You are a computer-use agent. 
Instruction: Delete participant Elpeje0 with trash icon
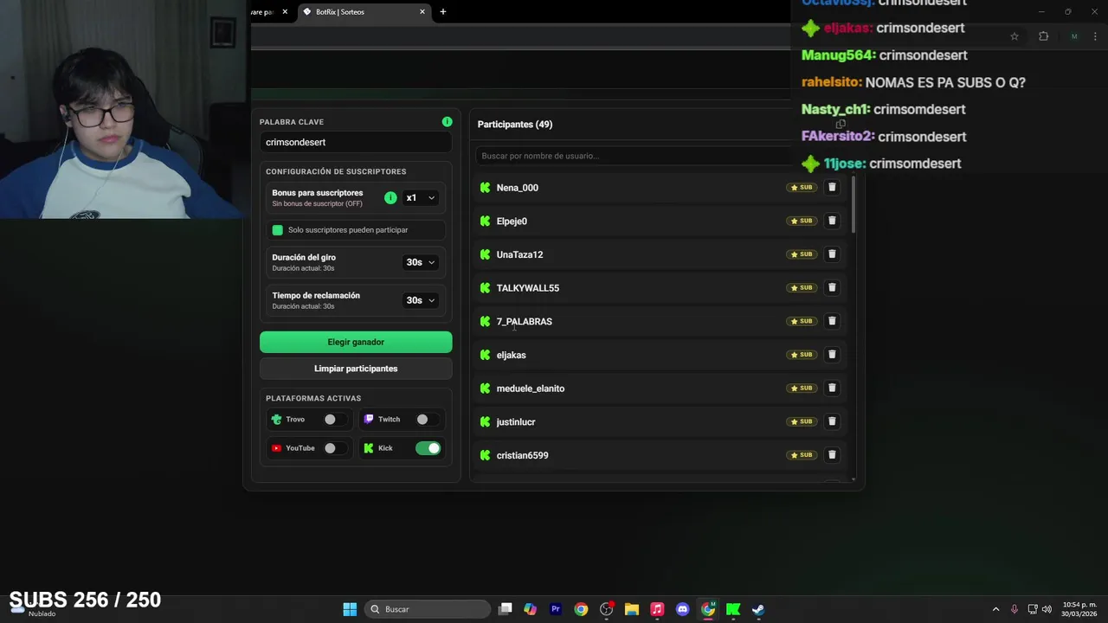[832, 221]
